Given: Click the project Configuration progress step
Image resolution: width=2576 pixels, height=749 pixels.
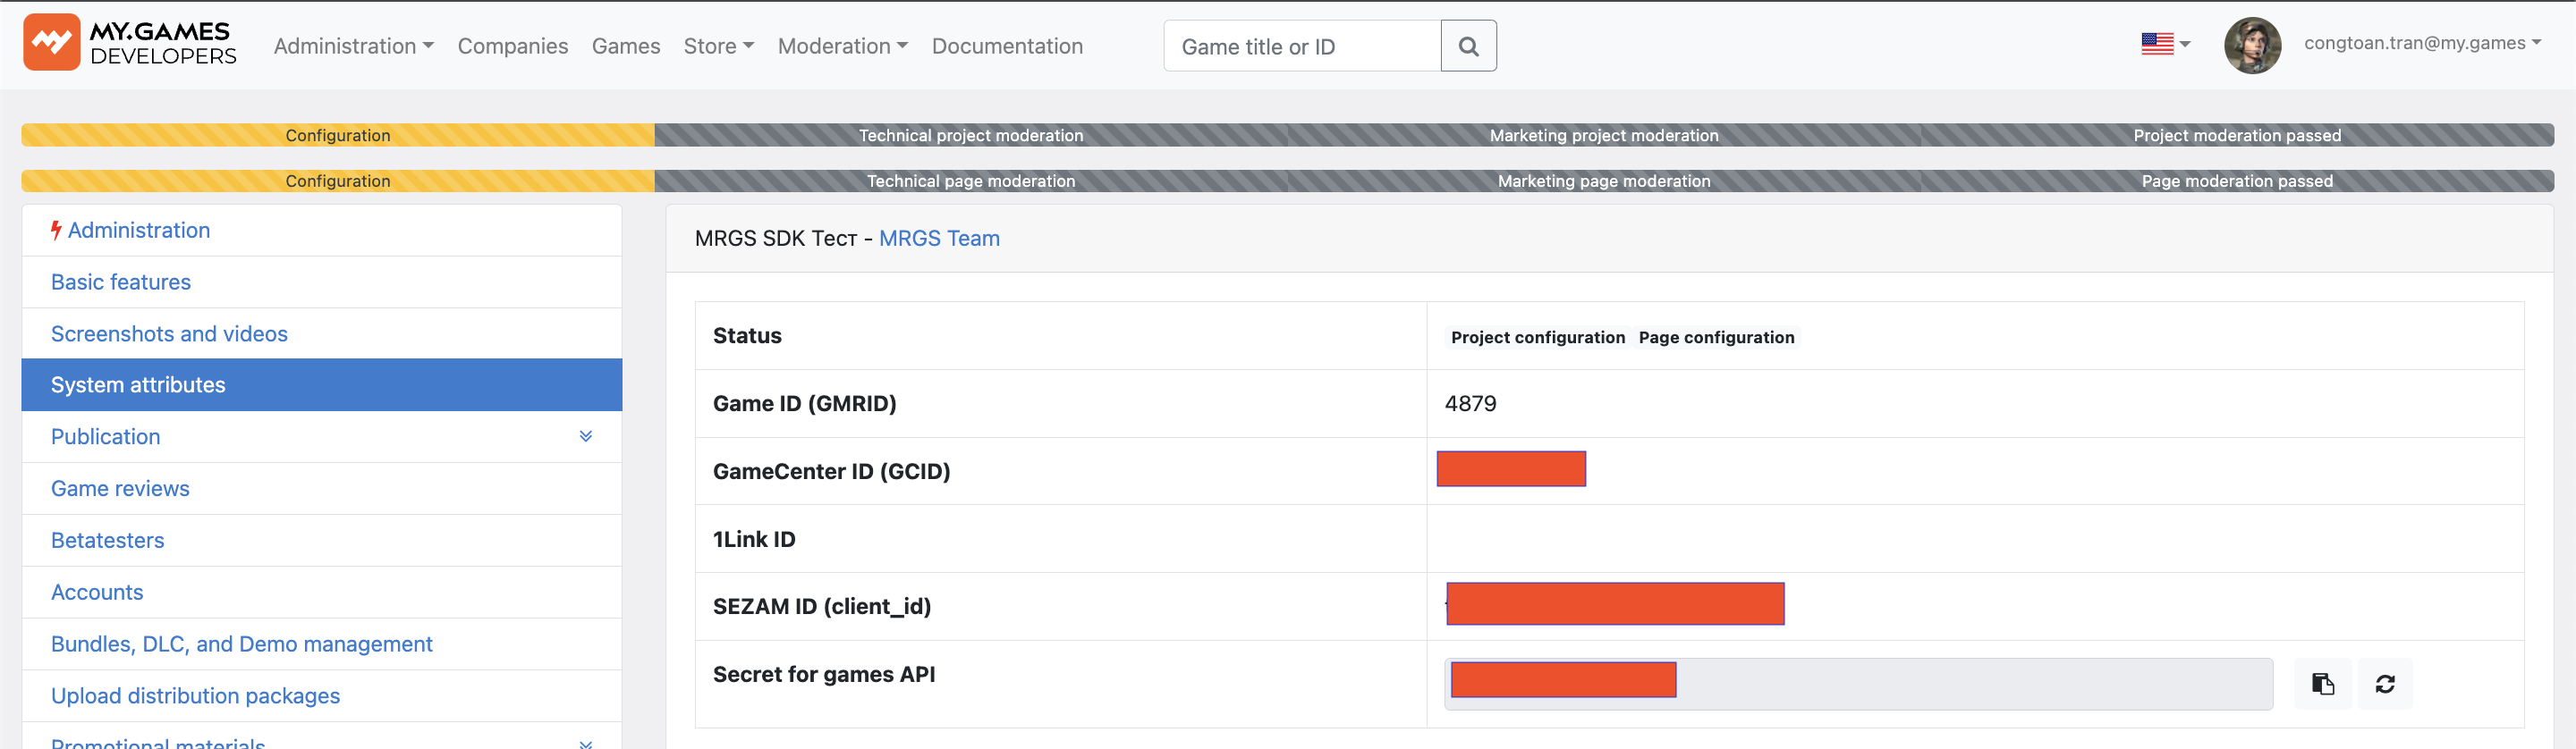Looking at the screenshot, I should tap(338, 135).
